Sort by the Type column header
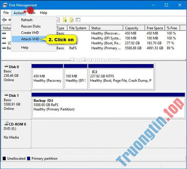The image size is (187, 169). [62, 28]
